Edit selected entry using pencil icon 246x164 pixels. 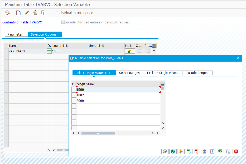pos(27,13)
